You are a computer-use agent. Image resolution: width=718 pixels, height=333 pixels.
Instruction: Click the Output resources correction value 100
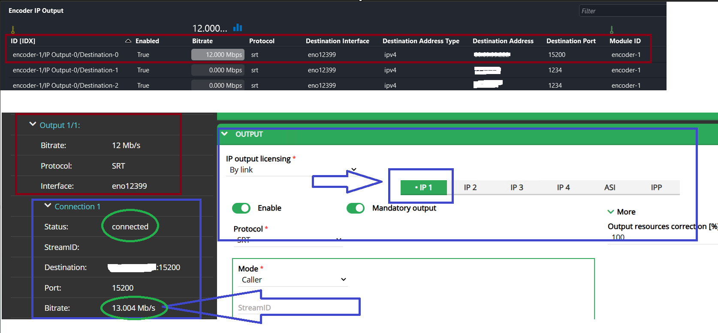click(x=618, y=237)
